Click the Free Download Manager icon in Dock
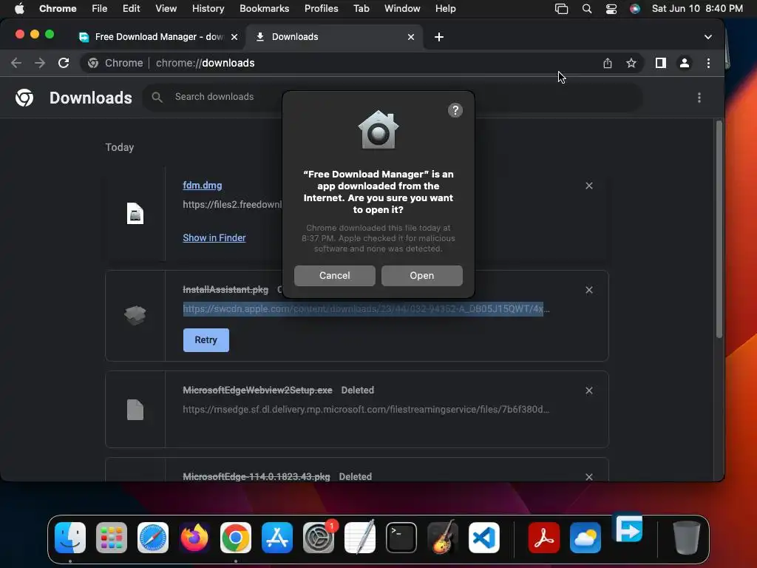This screenshot has height=568, width=757. point(627,528)
